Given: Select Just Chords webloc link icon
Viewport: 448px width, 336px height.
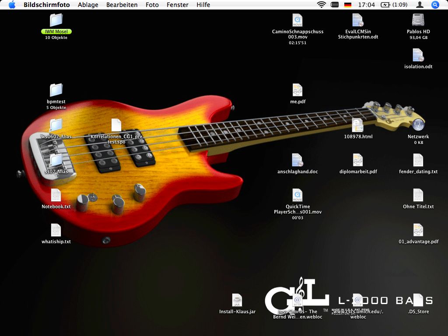Looking at the screenshot, I should (x=297, y=300).
